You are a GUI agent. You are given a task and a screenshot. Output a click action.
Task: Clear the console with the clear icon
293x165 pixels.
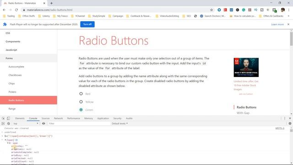pyautogui.click(x=9, y=124)
